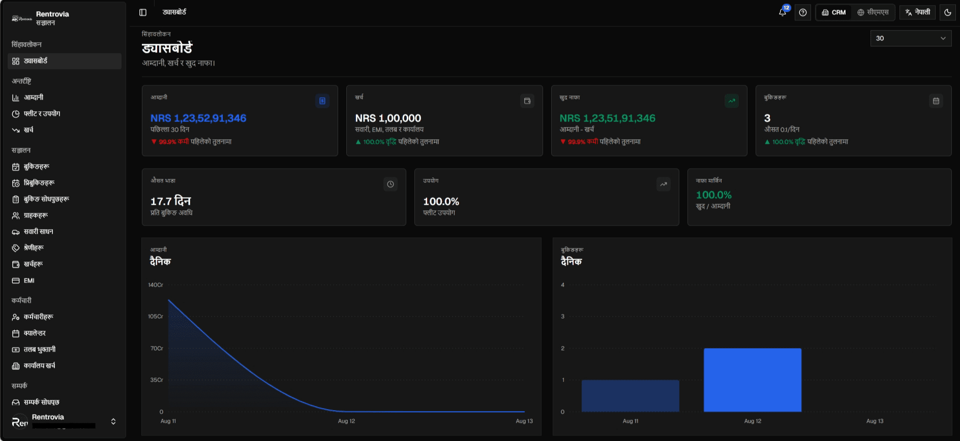Click the help question mark icon
Viewport: 960px width, 441px height.
point(803,12)
